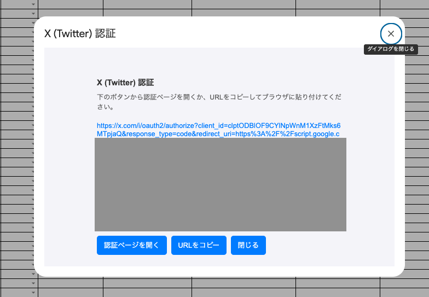Open the dropdown arrow in the third-from-bottom row
429x297 pixels.
[33, 274]
